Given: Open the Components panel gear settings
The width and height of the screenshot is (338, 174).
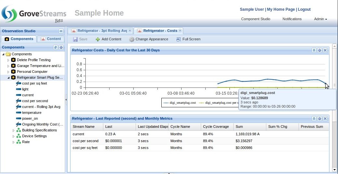Looking at the screenshot, I should point(61,47).
